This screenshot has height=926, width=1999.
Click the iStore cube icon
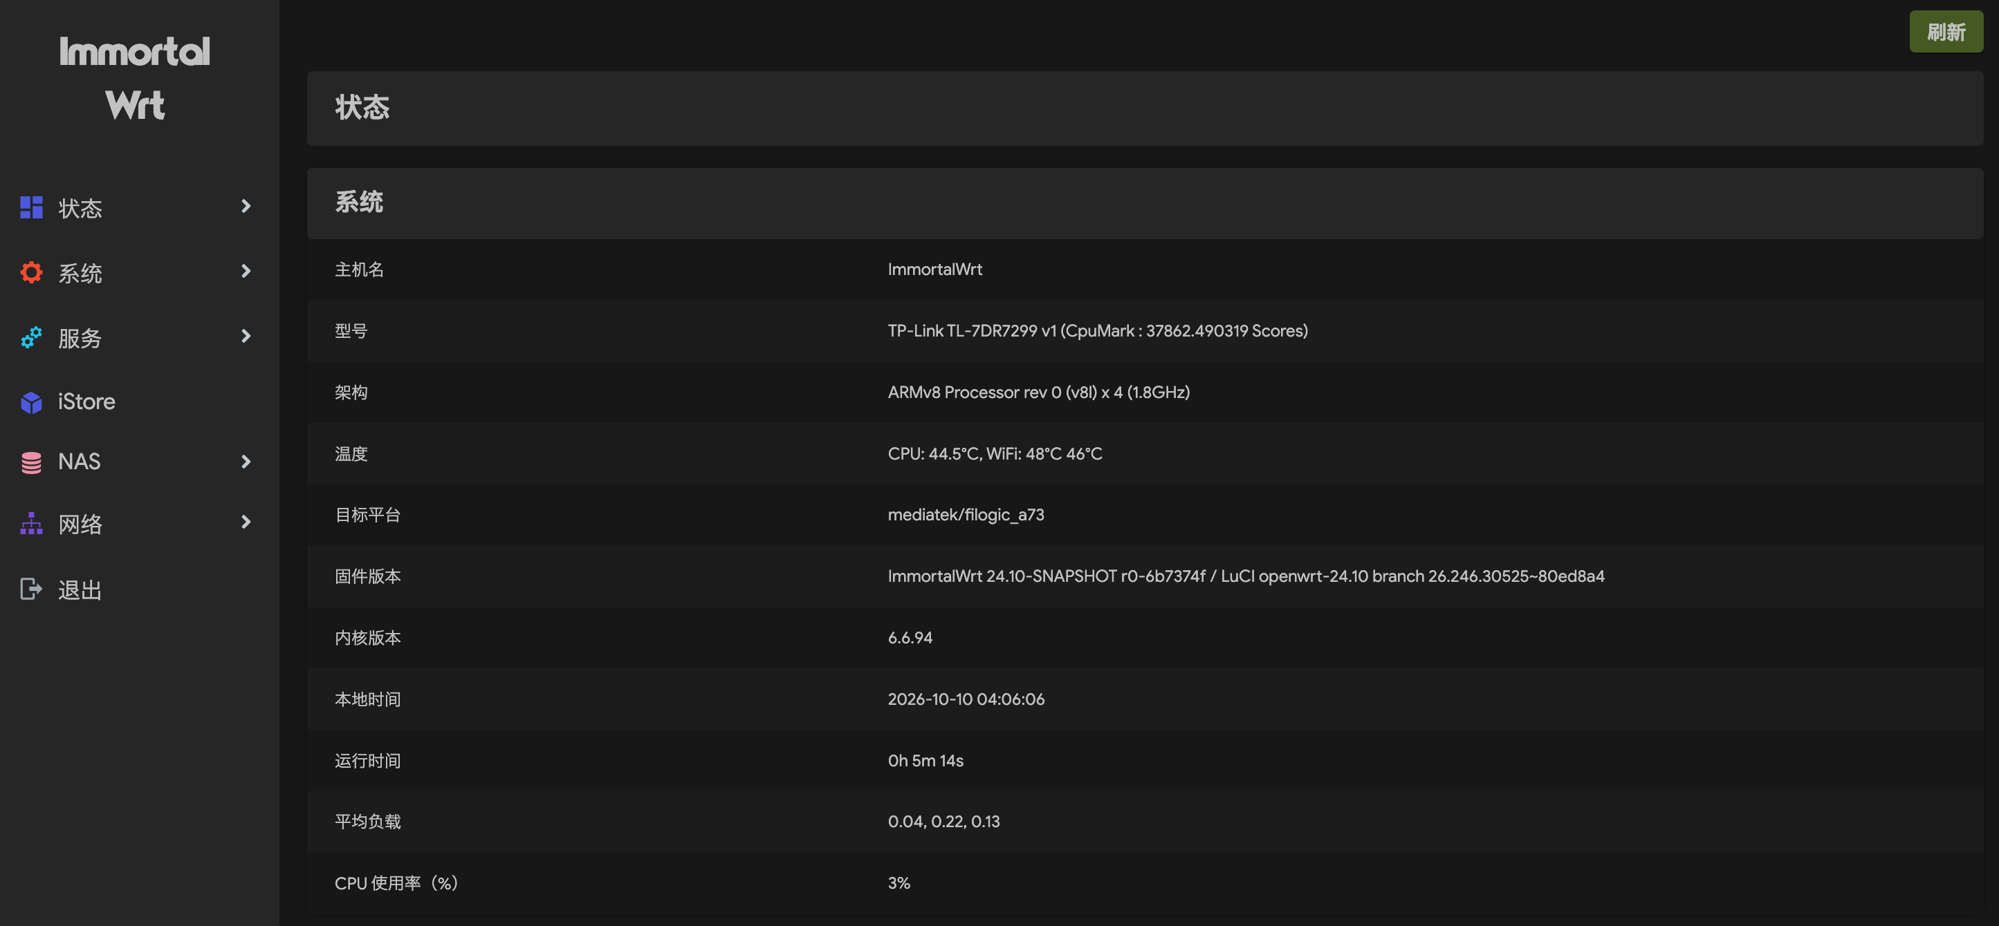click(x=31, y=401)
